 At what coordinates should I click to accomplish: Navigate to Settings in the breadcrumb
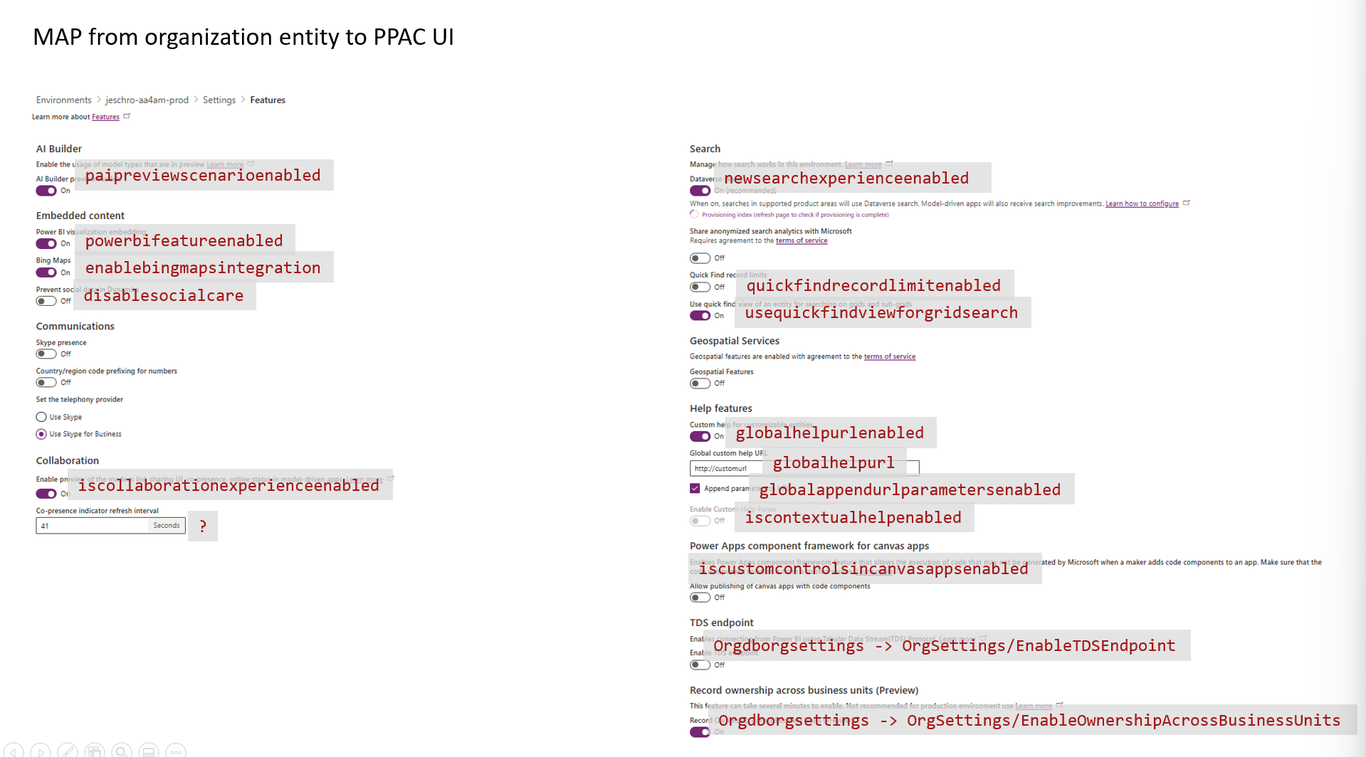(x=219, y=100)
